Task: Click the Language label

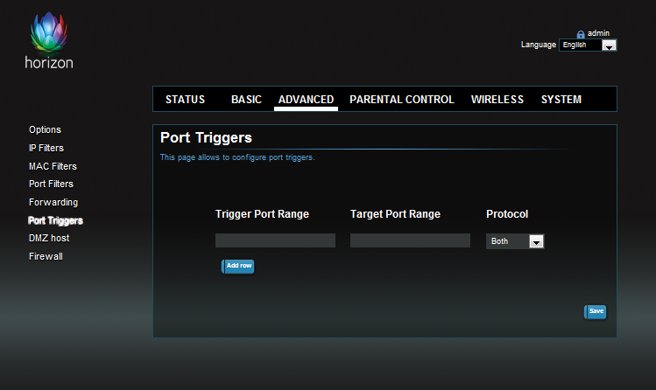Action: pyautogui.click(x=538, y=45)
